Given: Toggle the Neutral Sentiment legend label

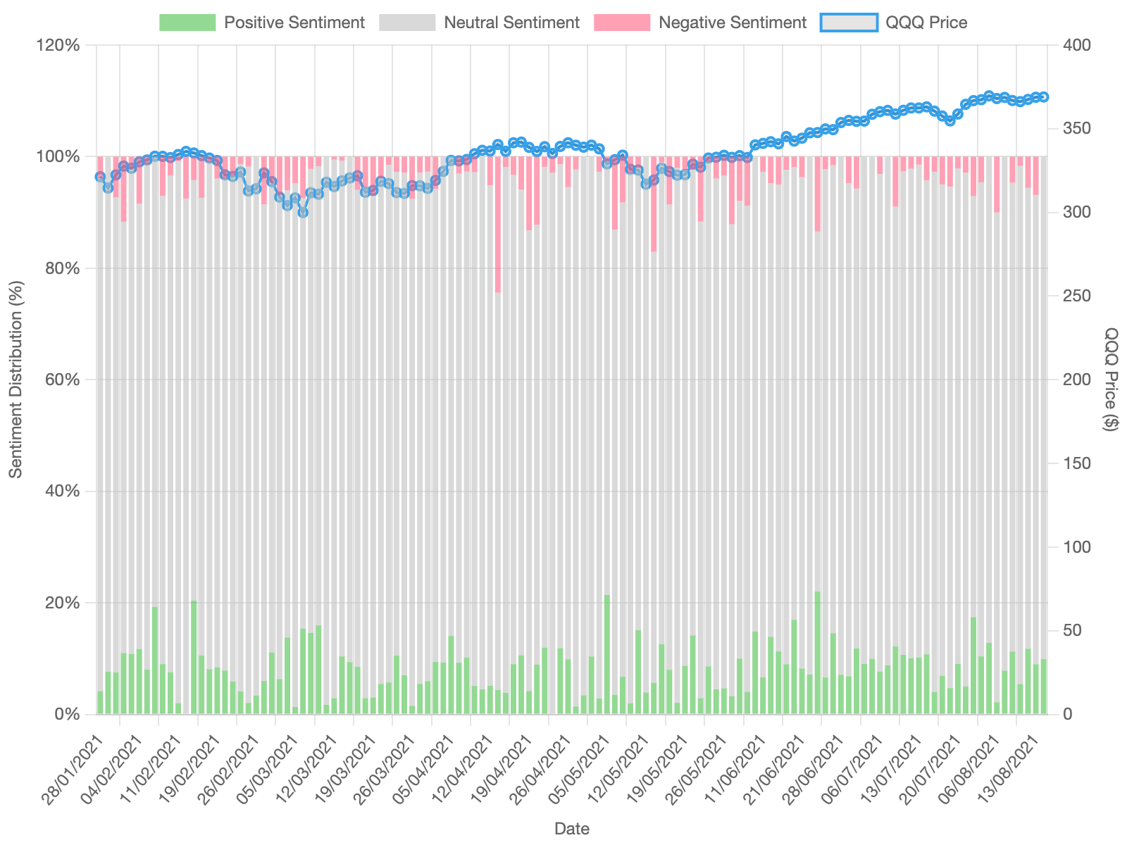Looking at the screenshot, I should click(x=511, y=23).
